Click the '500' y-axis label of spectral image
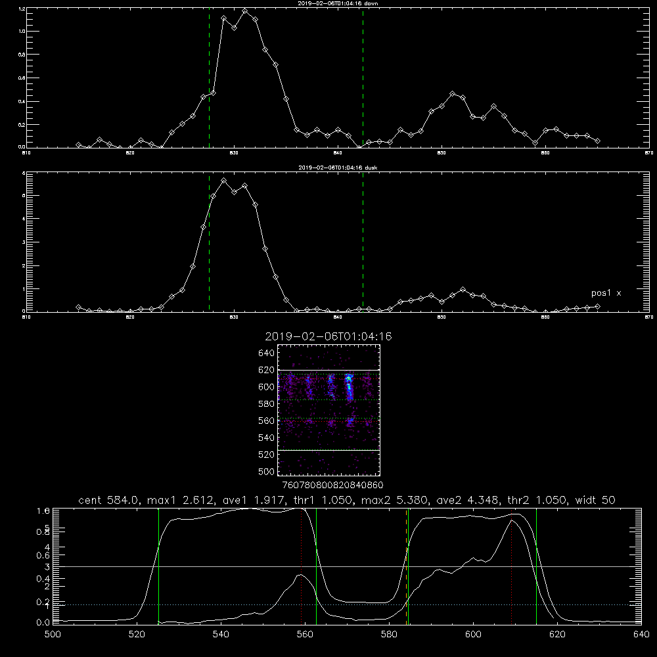 tap(267, 472)
